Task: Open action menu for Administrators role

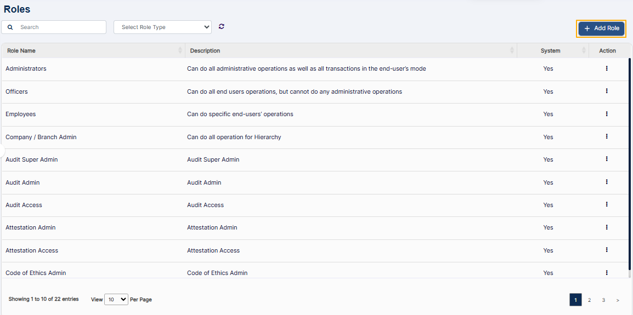Action: (x=607, y=68)
